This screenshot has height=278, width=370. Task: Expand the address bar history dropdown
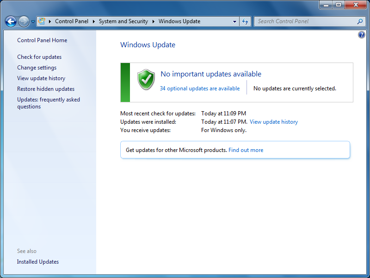coord(234,21)
